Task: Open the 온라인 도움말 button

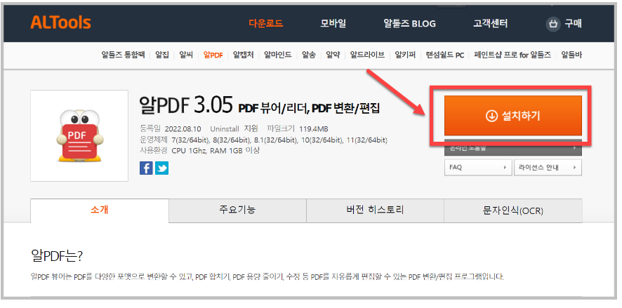Action: point(513,148)
